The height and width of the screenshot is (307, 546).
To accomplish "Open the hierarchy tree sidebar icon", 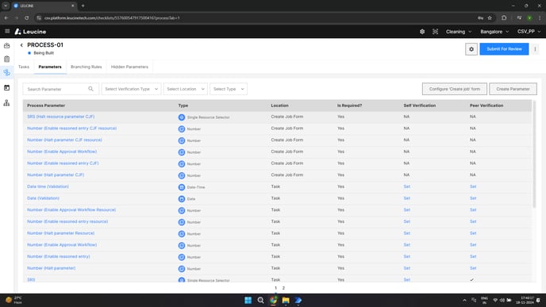I will (6, 102).
